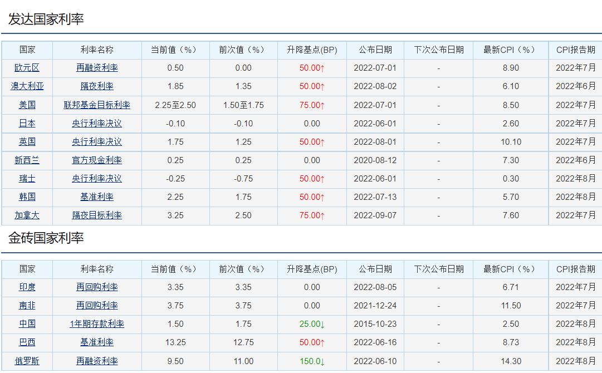602x373 pixels.
Task: Open the 澳大利亚 country link
Action: [x=27, y=86]
